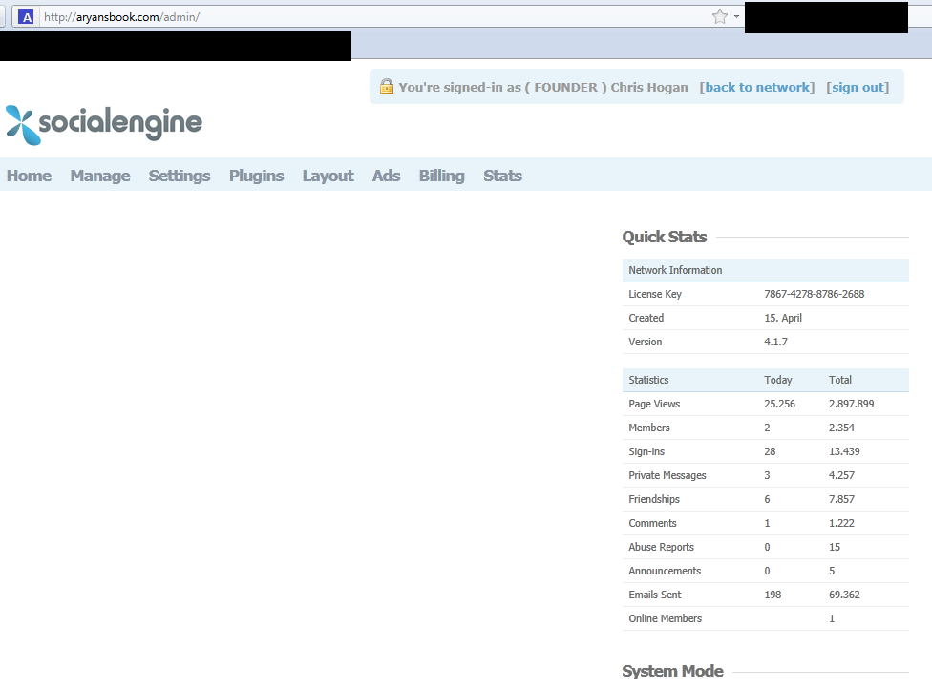Click the Network Information header
The width and height of the screenshot is (932, 689).
pos(766,270)
